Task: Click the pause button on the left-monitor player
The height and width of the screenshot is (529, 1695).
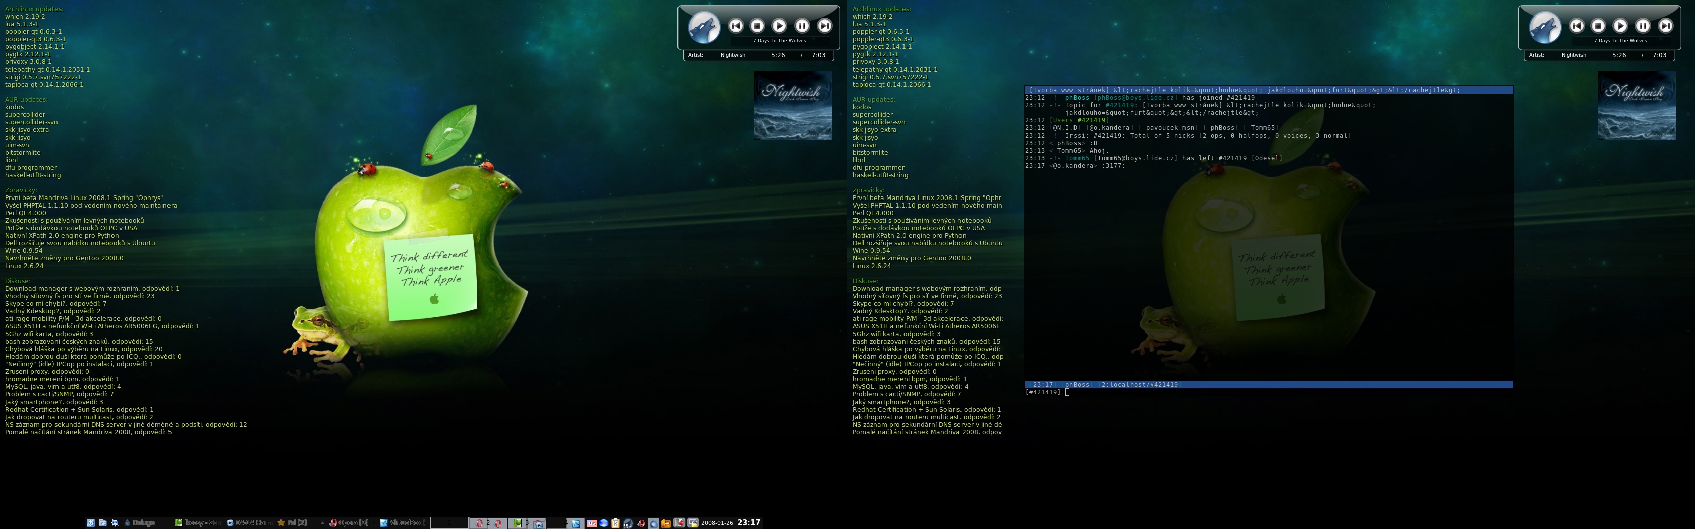Action: click(802, 26)
